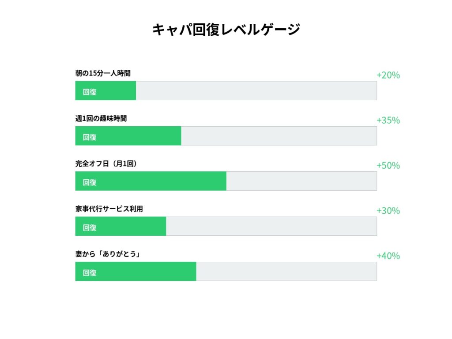452x339 pixels.
Task: Click the green fill of the 週1回の趣味時間 bar
Action: coord(128,136)
